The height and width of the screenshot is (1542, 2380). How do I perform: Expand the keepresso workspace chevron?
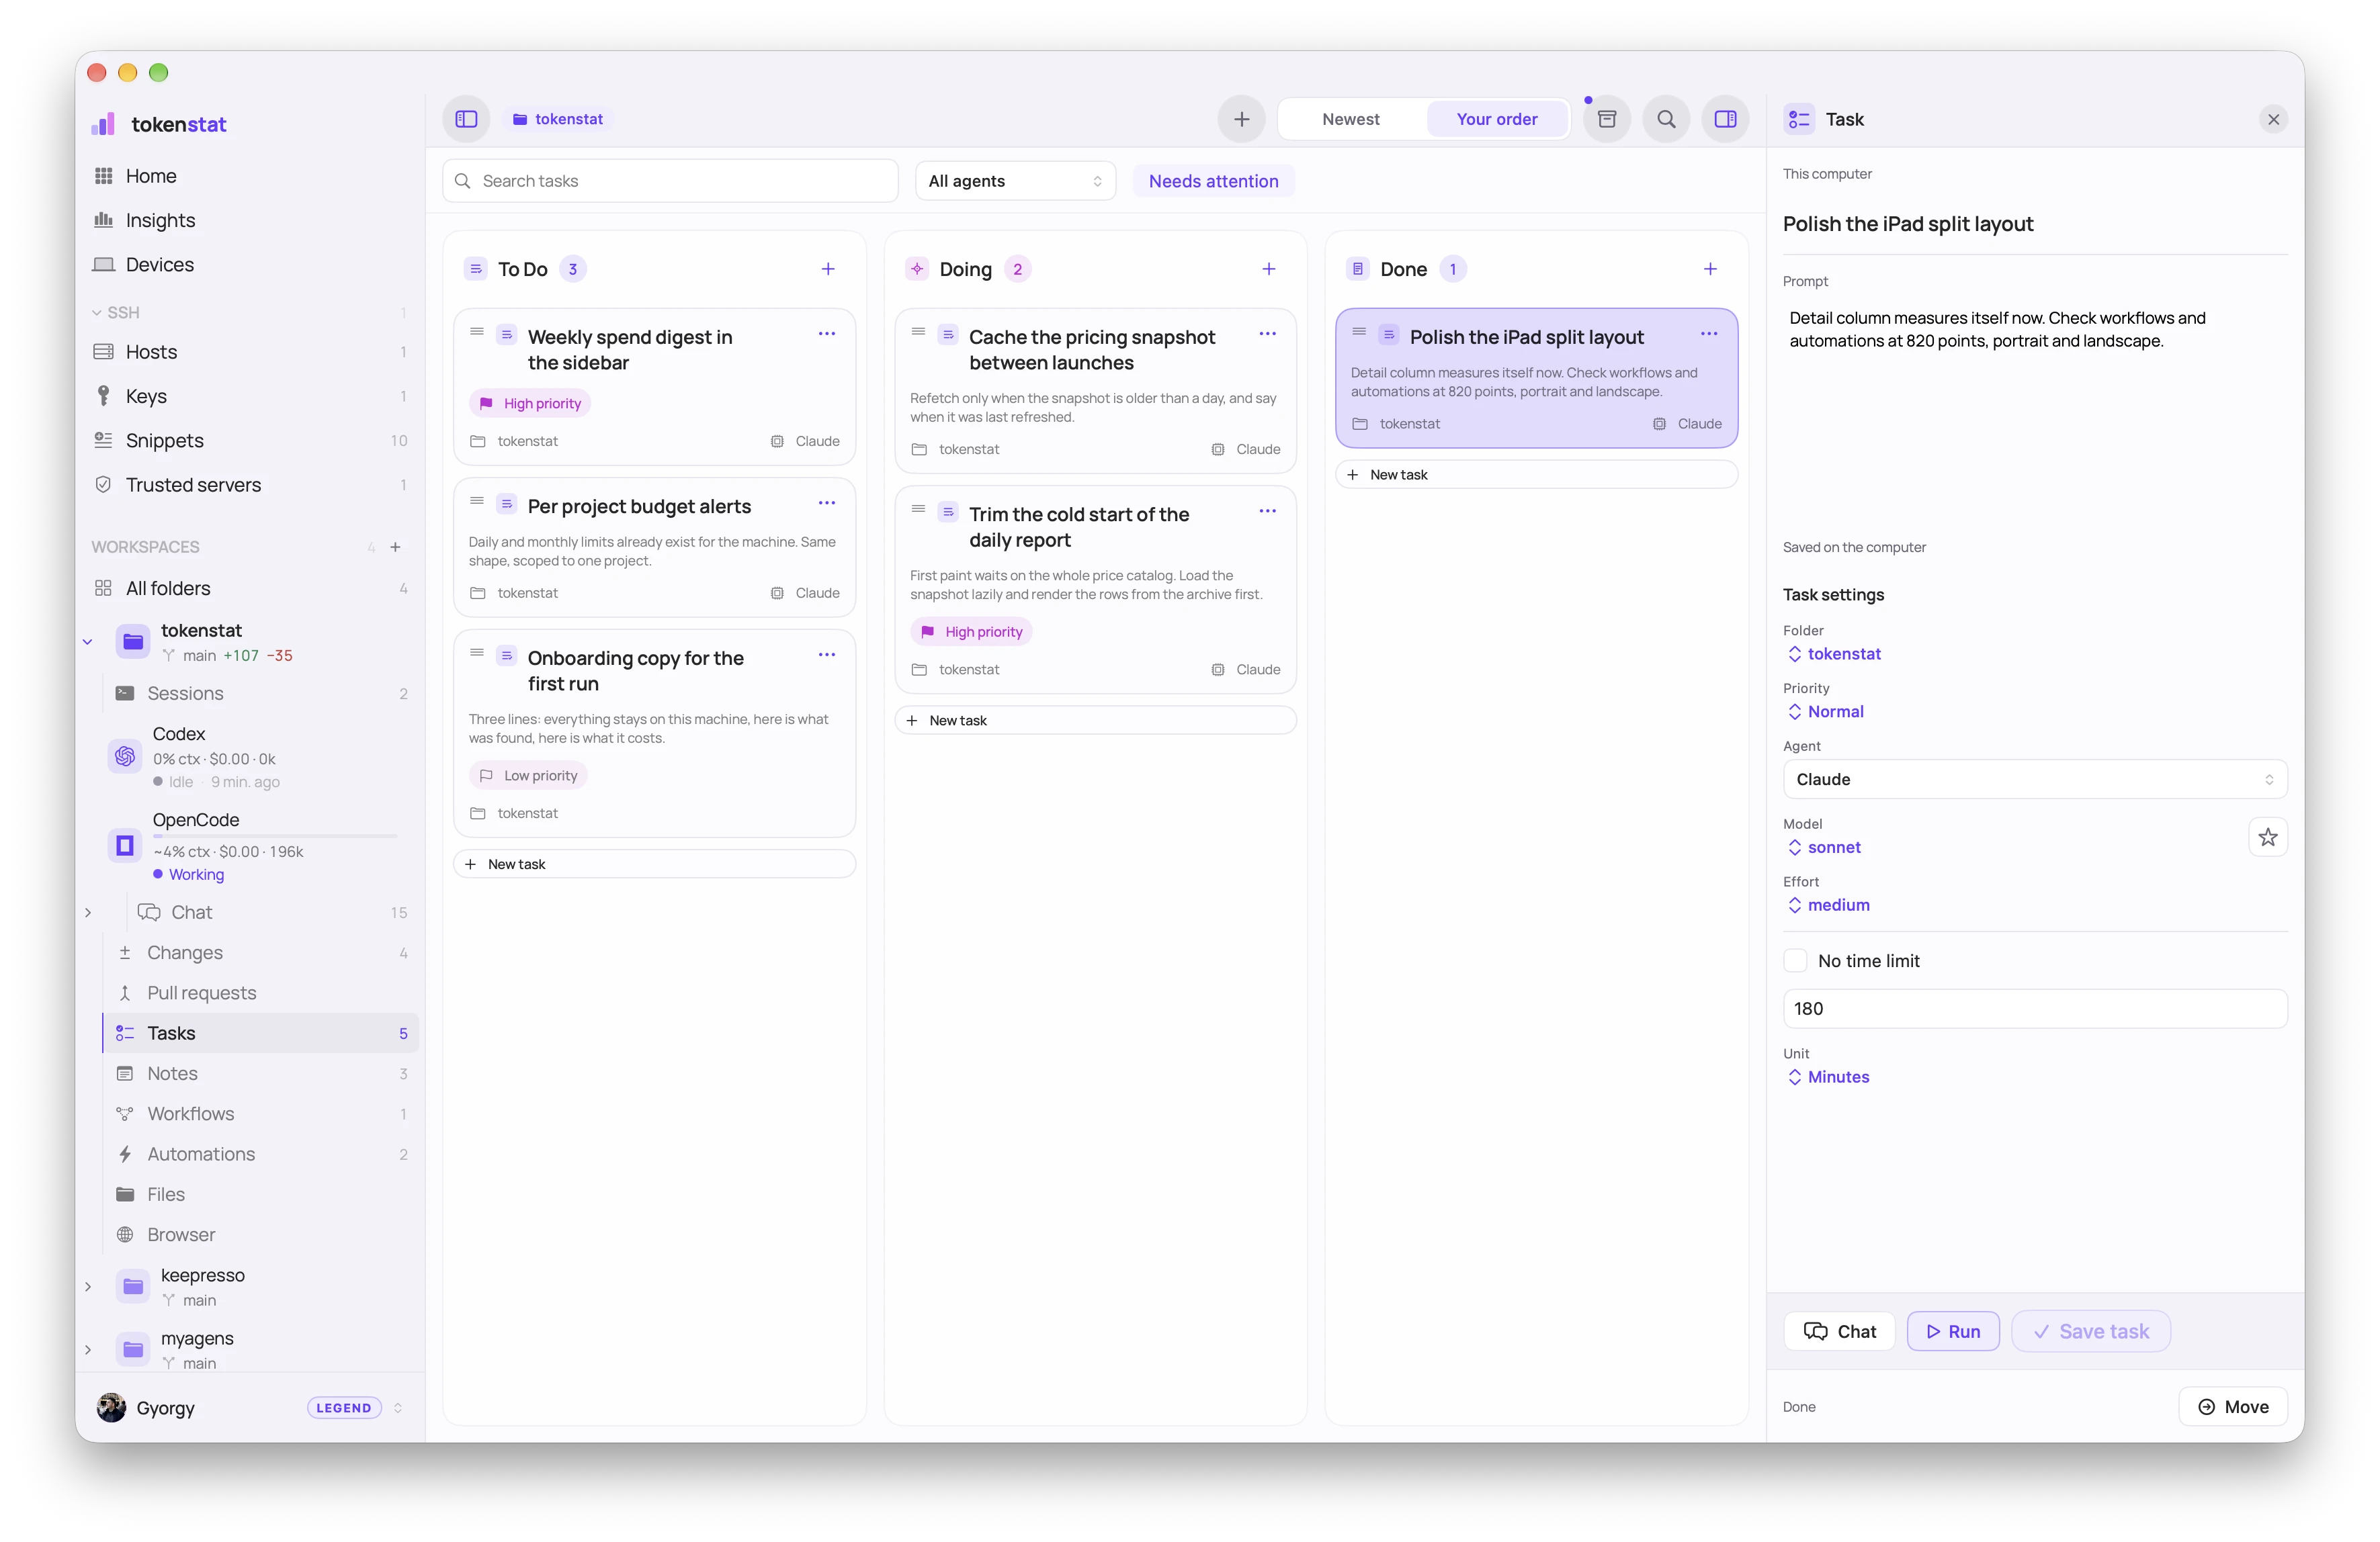pos(88,1286)
